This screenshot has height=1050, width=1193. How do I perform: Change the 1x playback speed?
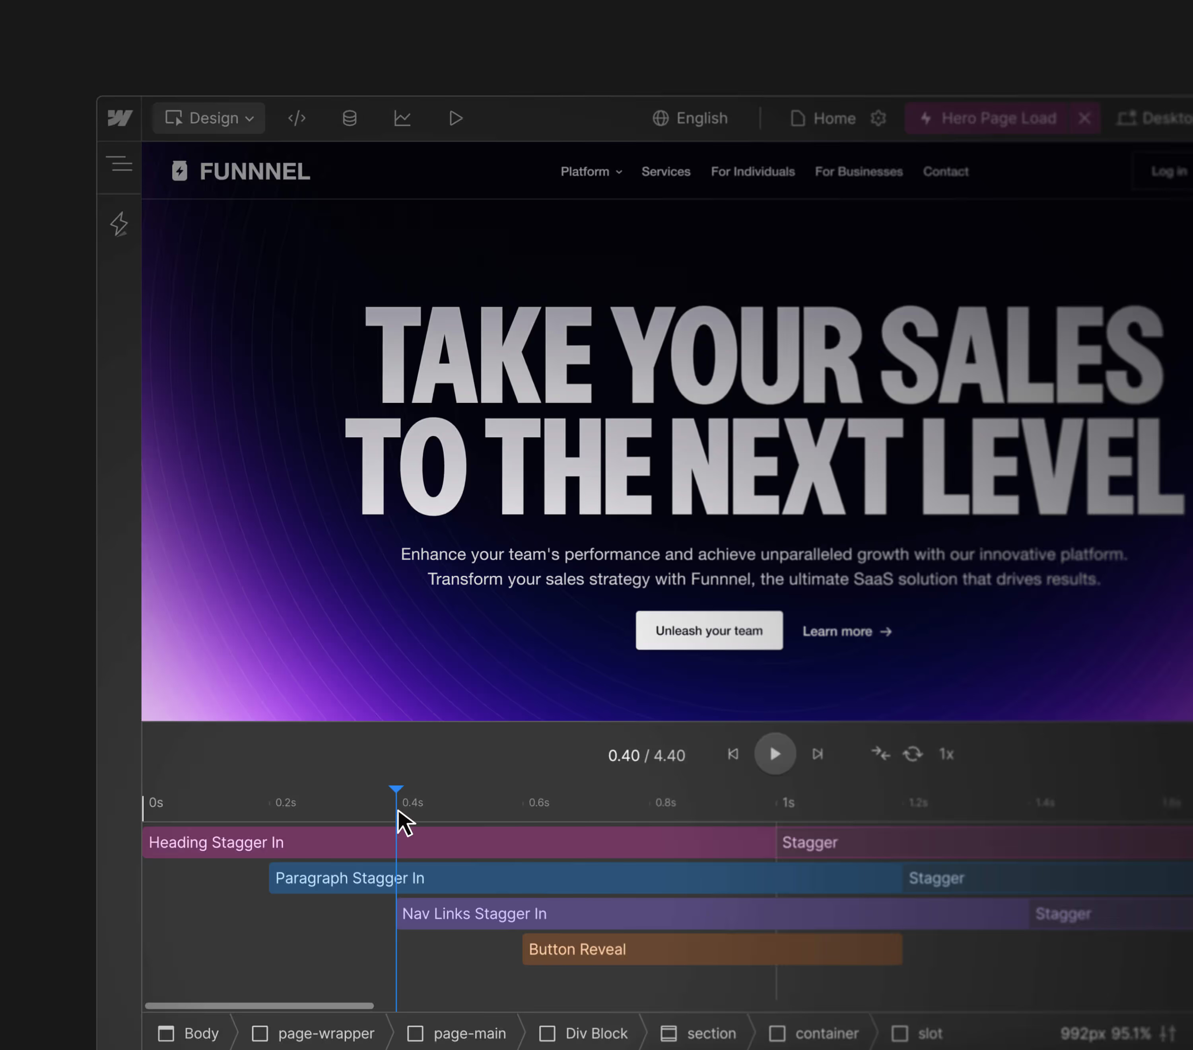pos(946,754)
